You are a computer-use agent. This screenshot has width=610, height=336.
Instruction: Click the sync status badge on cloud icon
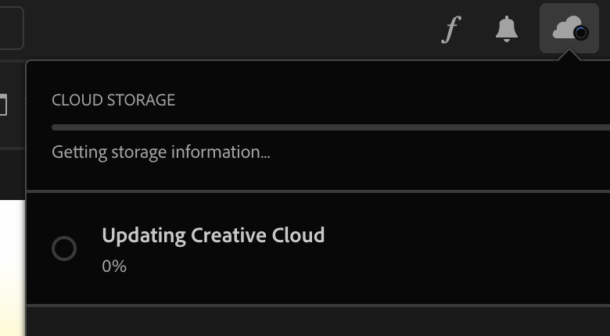[x=581, y=33]
